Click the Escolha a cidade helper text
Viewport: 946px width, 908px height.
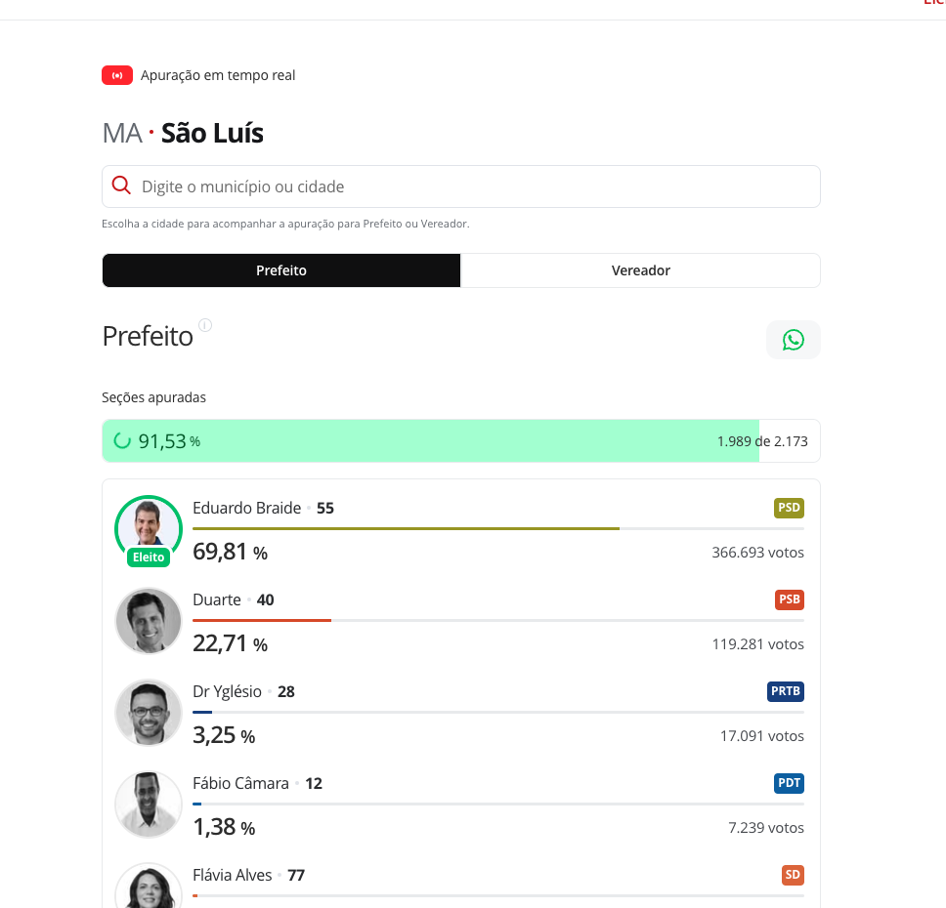click(x=285, y=224)
